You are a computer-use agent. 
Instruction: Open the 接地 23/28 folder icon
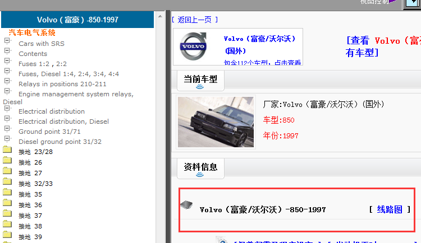pyautogui.click(x=7, y=149)
